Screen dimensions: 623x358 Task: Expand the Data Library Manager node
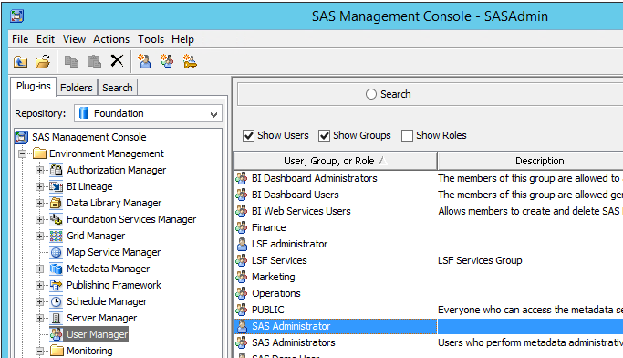39,203
